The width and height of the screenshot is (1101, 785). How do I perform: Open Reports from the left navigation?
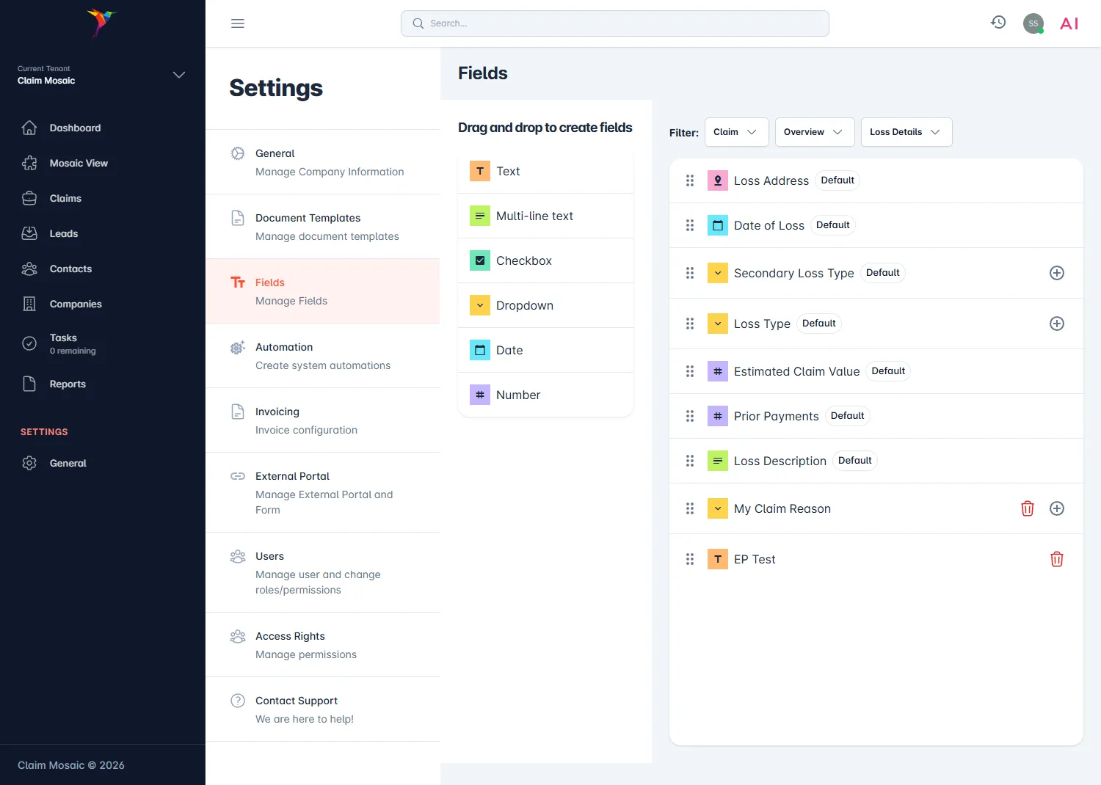click(x=68, y=384)
